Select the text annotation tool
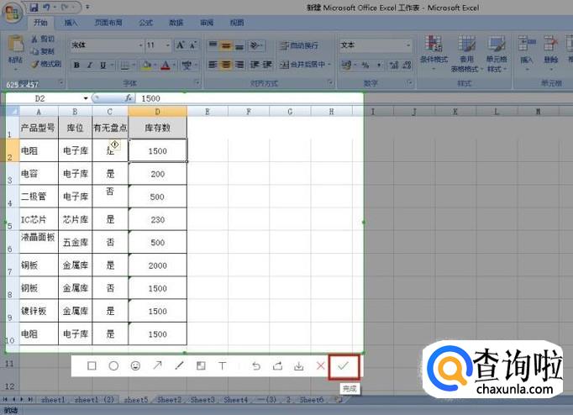573x415 pixels. coord(223,366)
